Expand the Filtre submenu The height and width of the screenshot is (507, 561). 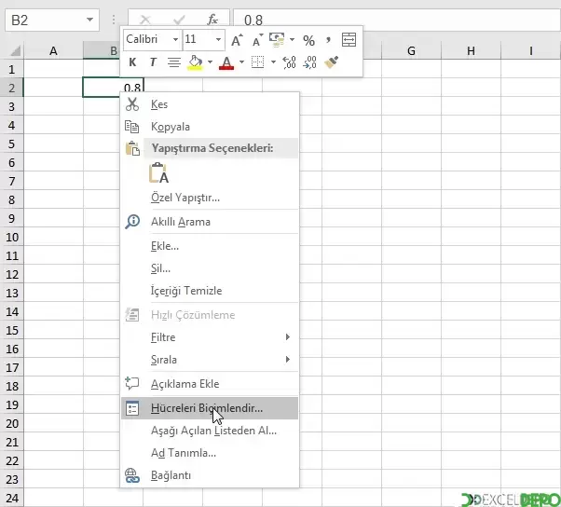tap(210, 337)
